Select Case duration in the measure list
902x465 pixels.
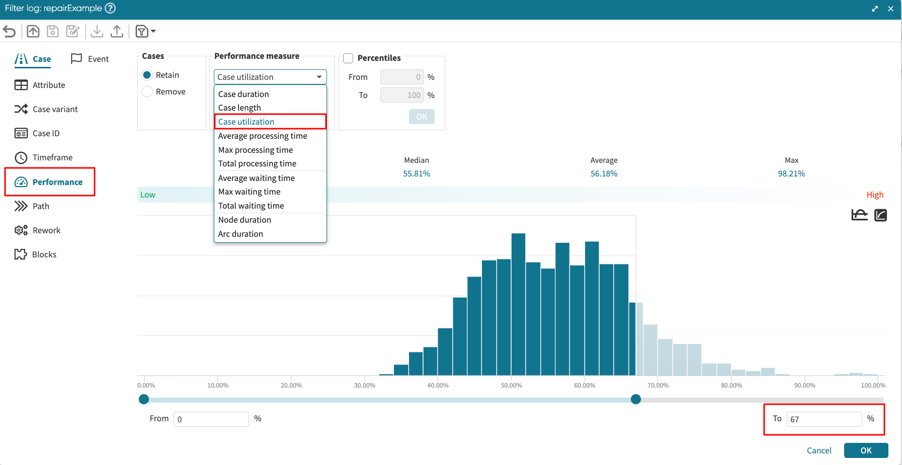(243, 94)
